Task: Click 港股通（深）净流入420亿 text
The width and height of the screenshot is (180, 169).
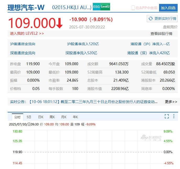Action: (x=149, y=53)
